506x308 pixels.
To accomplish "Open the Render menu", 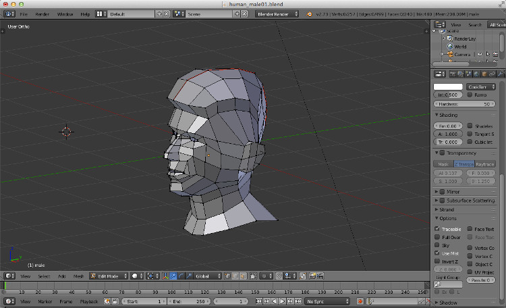I will coord(43,14).
